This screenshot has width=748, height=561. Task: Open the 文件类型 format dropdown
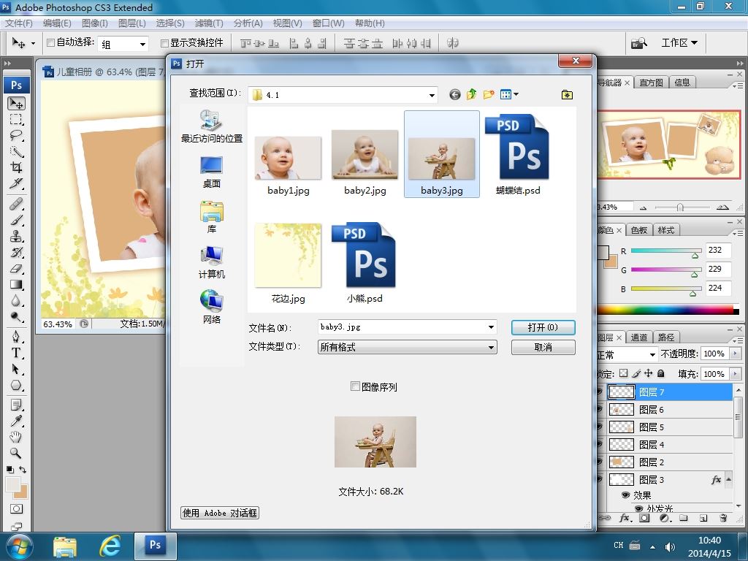(491, 347)
